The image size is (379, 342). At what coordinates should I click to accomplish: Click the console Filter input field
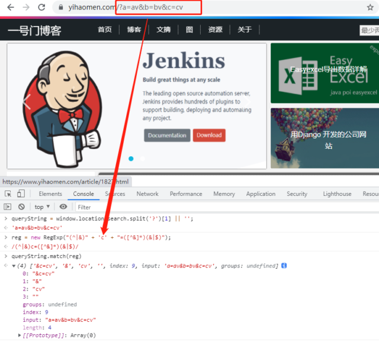(118, 207)
